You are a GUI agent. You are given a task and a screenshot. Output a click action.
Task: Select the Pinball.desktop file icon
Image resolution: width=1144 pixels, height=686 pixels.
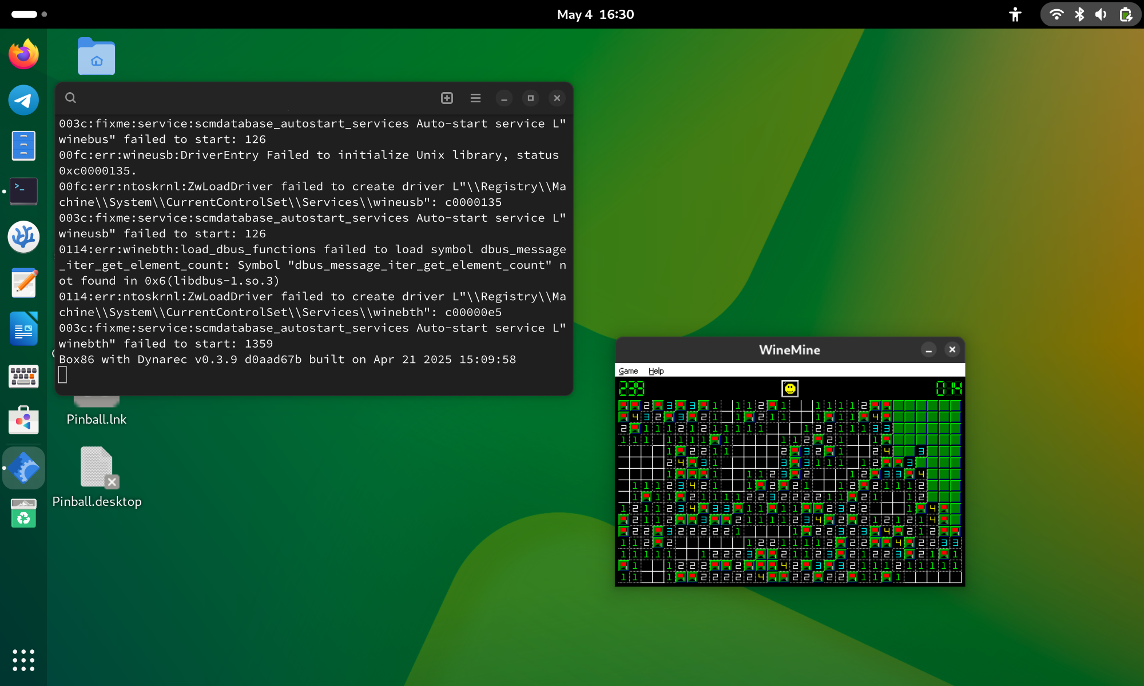tap(97, 478)
